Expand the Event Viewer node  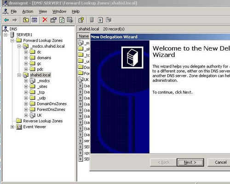tap(12, 127)
